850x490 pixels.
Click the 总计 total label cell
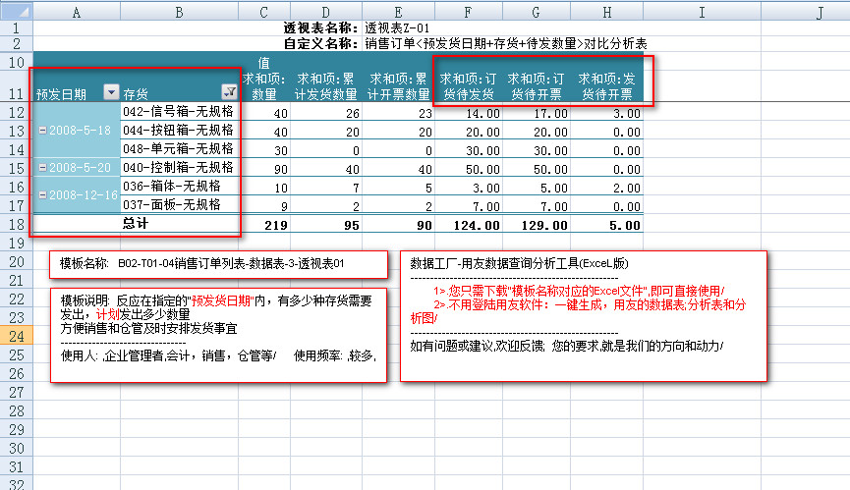pos(136,224)
